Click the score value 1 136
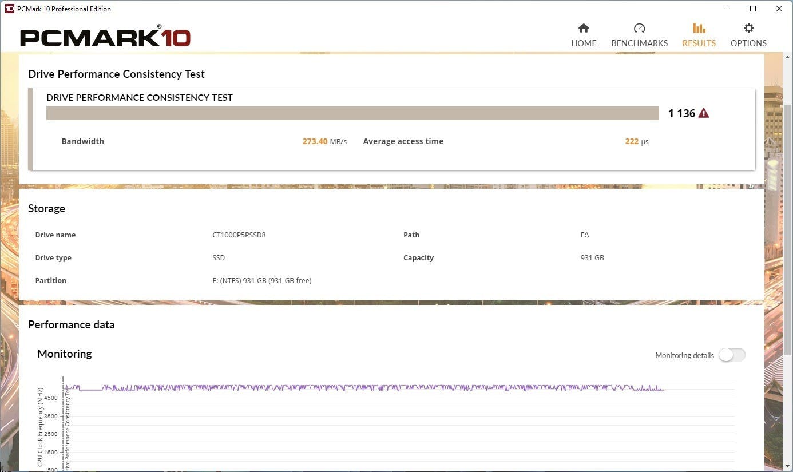The image size is (793, 472). pyautogui.click(x=681, y=113)
